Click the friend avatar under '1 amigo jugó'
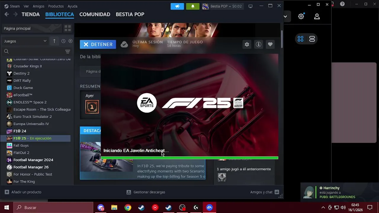Screen dimensions: 379x213 click(x=222, y=177)
